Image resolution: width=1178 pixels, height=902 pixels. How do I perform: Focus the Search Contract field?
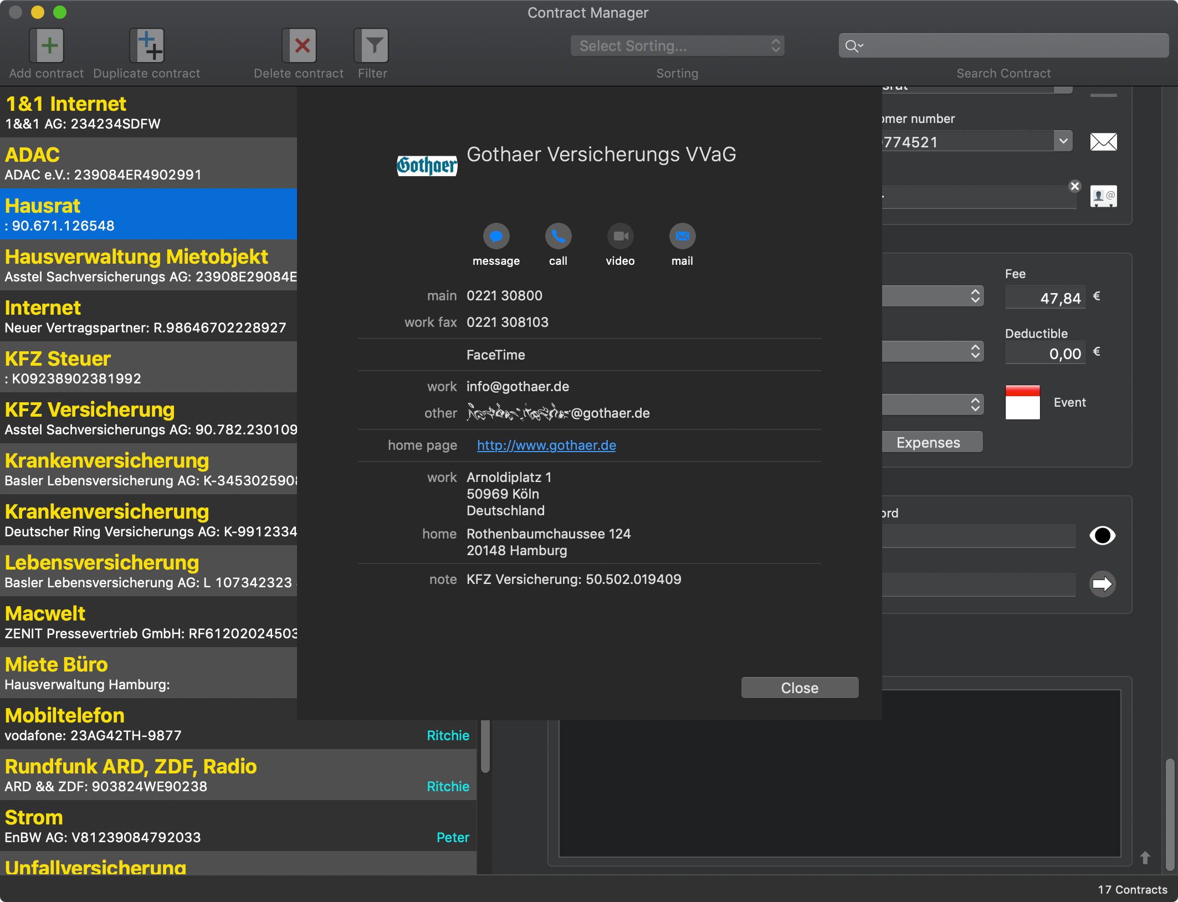pyautogui.click(x=1003, y=45)
